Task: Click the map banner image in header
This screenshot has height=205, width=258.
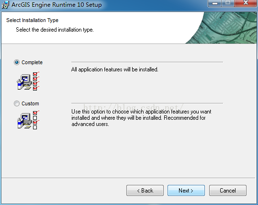Action: 221,28
